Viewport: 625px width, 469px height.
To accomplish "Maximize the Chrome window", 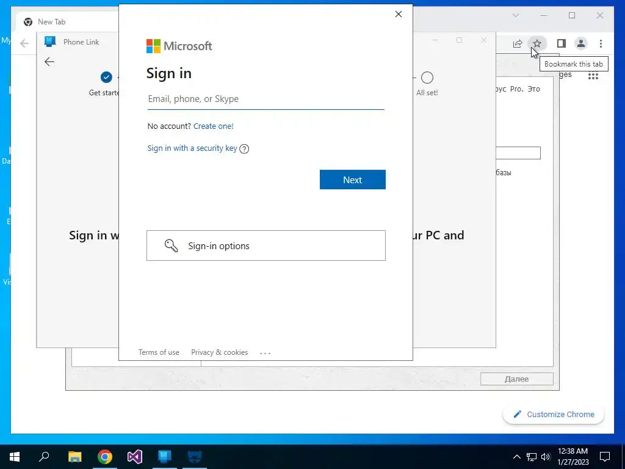I will point(572,15).
